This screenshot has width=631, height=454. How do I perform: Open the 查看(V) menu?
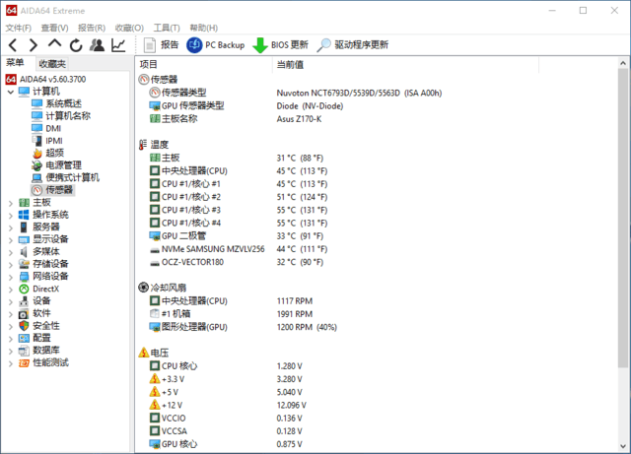(x=55, y=28)
